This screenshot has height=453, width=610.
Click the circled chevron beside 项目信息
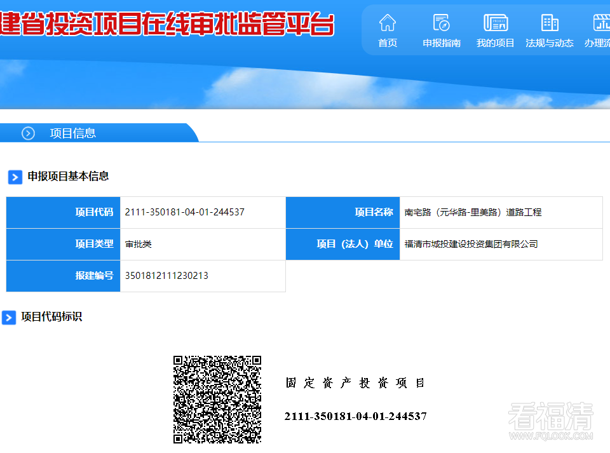coord(28,133)
